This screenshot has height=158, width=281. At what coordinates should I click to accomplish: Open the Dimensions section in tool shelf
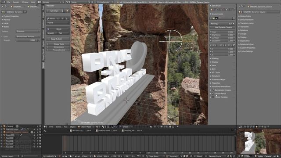(x=58, y=47)
